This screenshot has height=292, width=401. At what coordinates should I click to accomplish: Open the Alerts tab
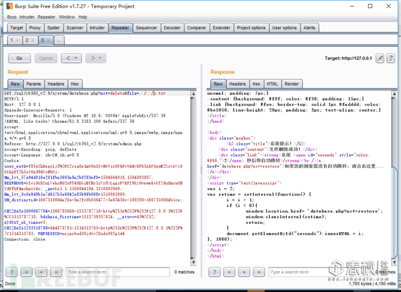pyautogui.click(x=309, y=28)
